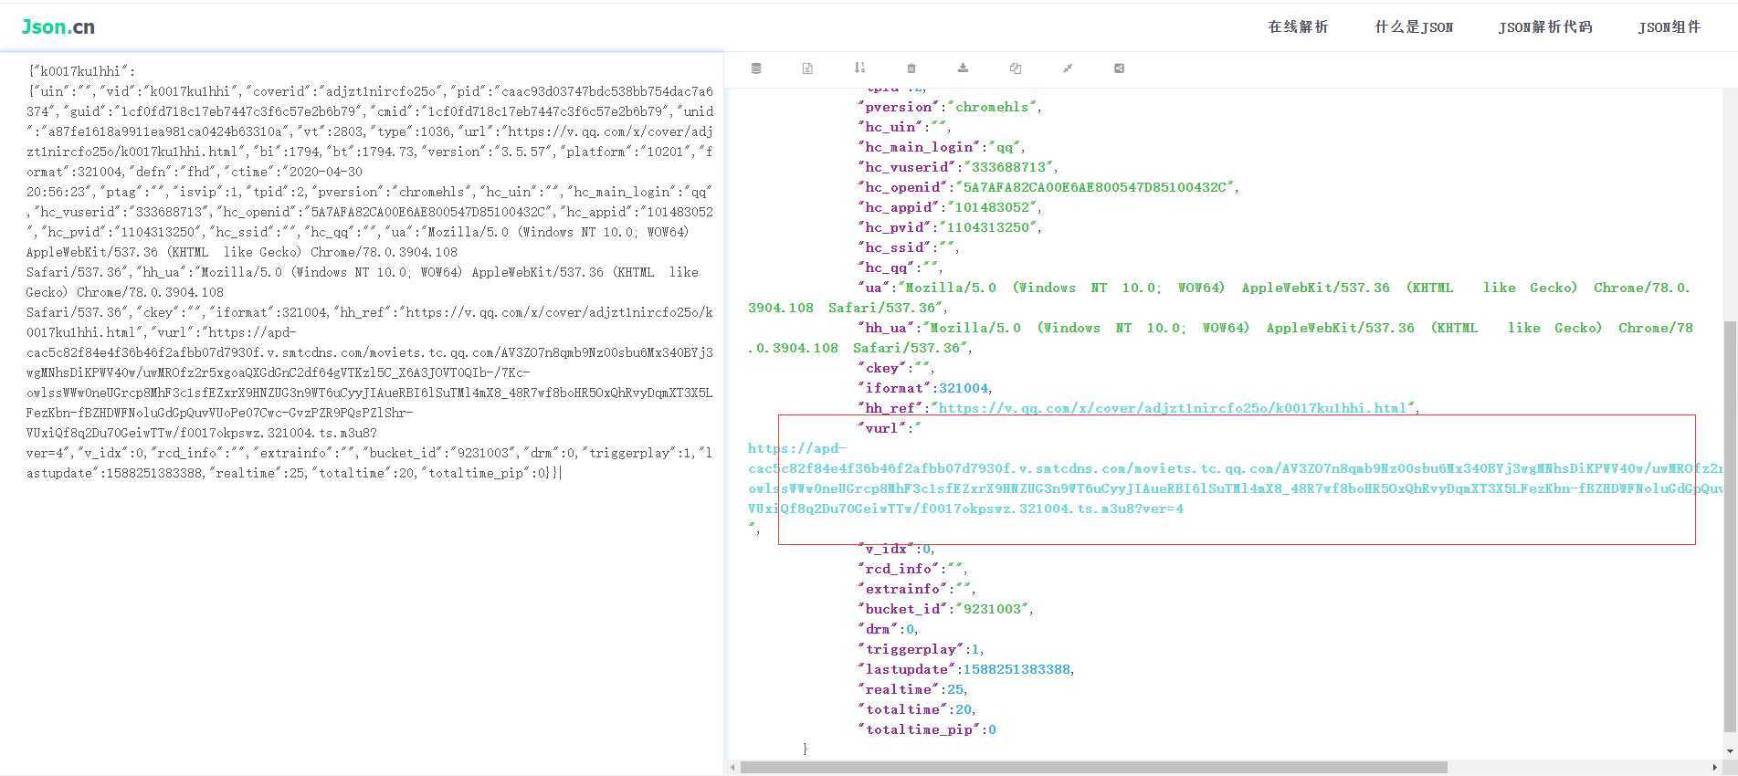
Task: Select the "realtime" key
Action: click(898, 689)
